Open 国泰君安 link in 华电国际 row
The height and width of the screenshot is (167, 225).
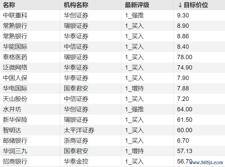76,88
